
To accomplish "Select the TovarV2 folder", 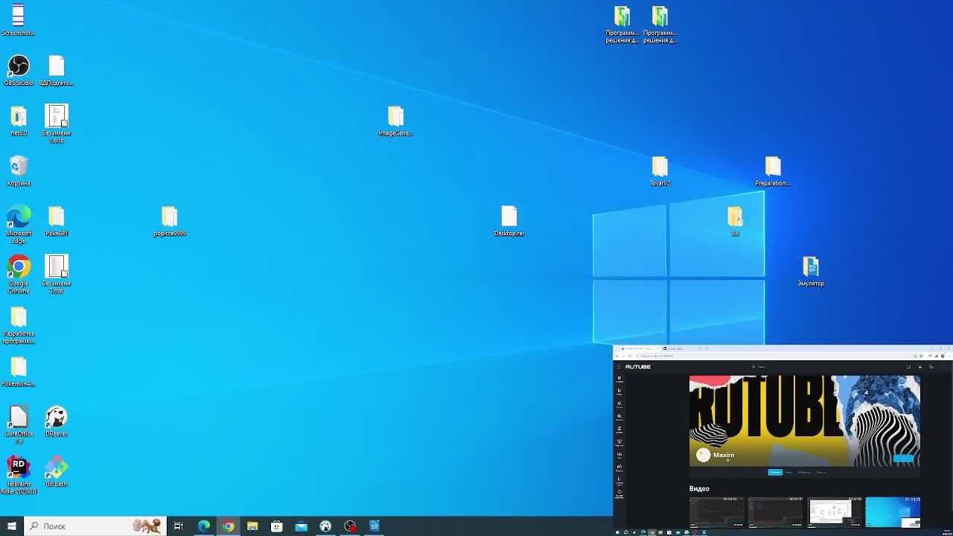I will tap(660, 170).
